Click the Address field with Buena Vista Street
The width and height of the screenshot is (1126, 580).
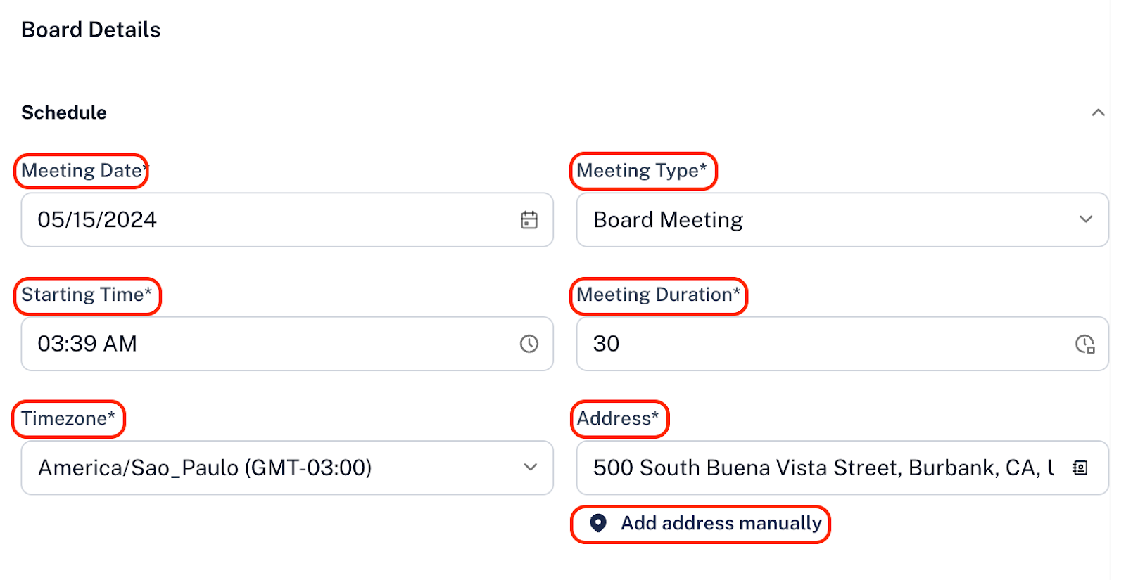pos(842,468)
